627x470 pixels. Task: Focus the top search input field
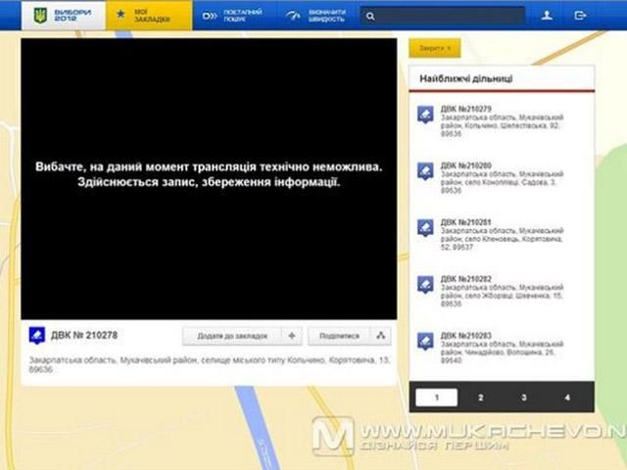pos(443,16)
